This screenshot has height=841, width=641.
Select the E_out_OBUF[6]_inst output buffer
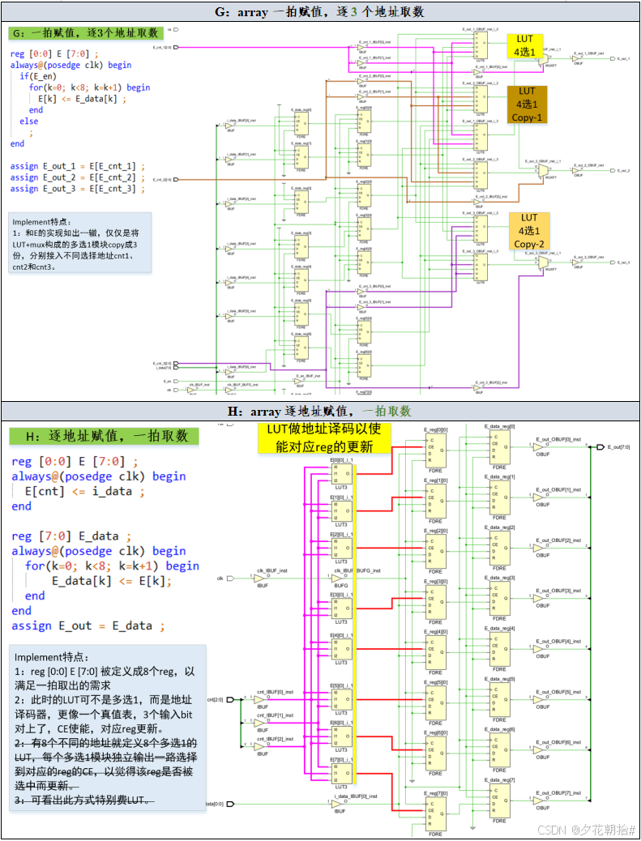click(x=538, y=749)
